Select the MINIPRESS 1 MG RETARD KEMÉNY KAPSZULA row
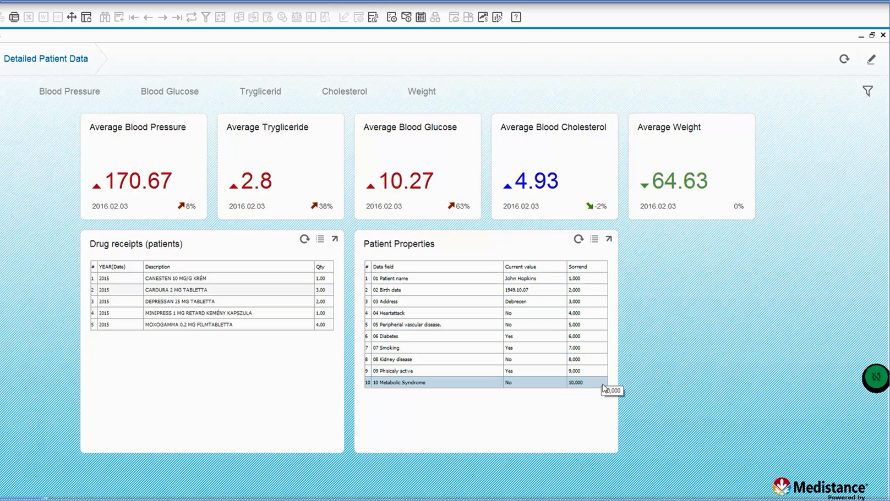The height and width of the screenshot is (501, 890). point(212,313)
